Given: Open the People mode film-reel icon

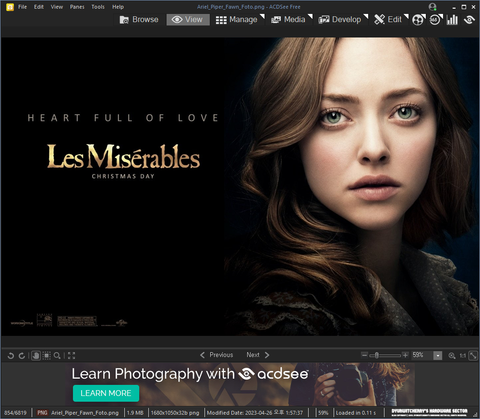Looking at the screenshot, I should (418, 20).
